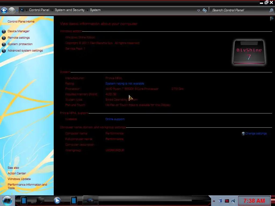This screenshot has width=275, height=206.
Task: Click the shield icon beside Change settings
Action: point(243,134)
